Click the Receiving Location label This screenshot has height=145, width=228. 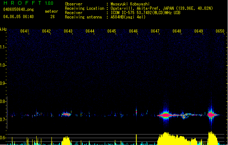tap(84, 8)
